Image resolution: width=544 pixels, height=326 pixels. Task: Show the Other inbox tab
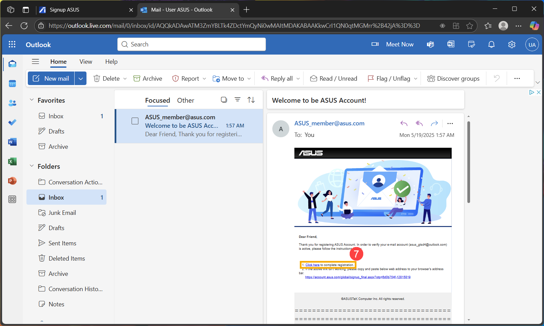coord(186,100)
